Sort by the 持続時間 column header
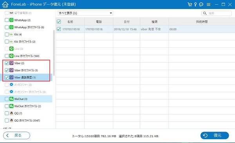 202,22
